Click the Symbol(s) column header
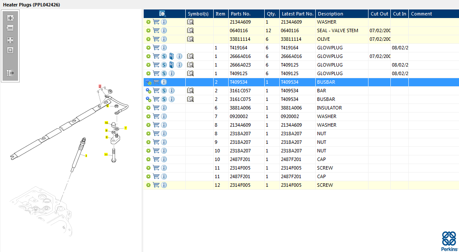459x252 pixels. [x=199, y=13]
